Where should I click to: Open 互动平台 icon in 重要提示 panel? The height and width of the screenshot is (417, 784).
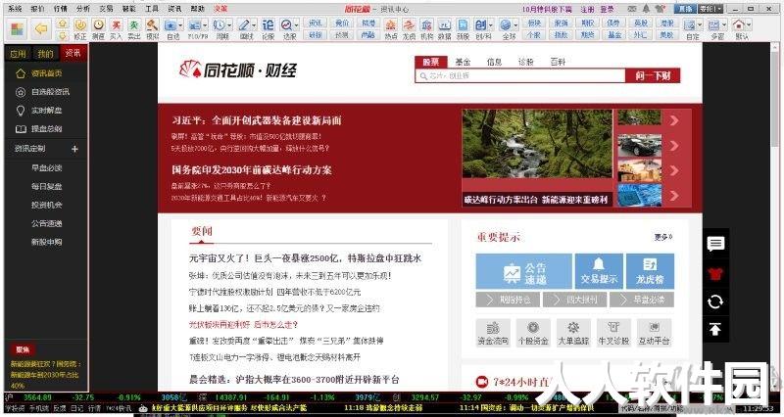coord(654,333)
